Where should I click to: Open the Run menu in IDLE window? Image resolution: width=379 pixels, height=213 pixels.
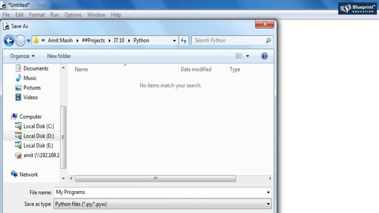54,14
